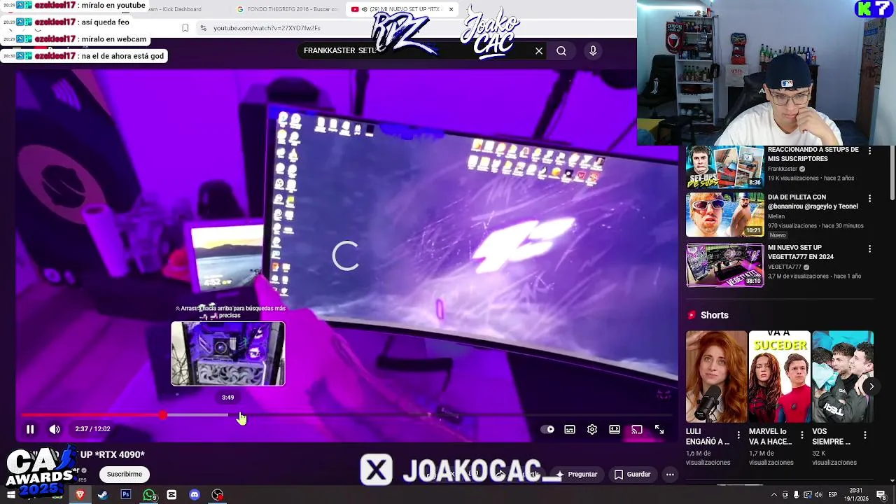896x504 pixels.
Task: Open more actions ellipsis under video
Action: (670, 474)
